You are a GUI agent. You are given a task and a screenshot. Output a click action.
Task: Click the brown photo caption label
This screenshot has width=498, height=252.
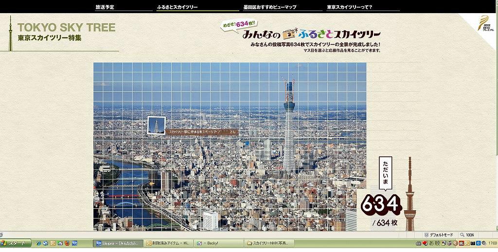click(x=202, y=132)
